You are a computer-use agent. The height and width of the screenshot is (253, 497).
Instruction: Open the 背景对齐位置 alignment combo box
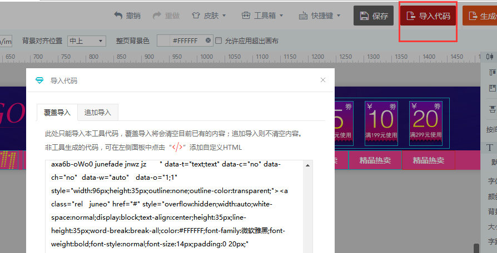[86, 41]
